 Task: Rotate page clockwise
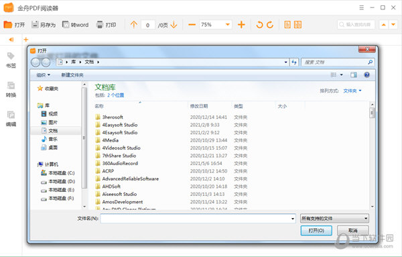pyautogui.click(x=270, y=25)
